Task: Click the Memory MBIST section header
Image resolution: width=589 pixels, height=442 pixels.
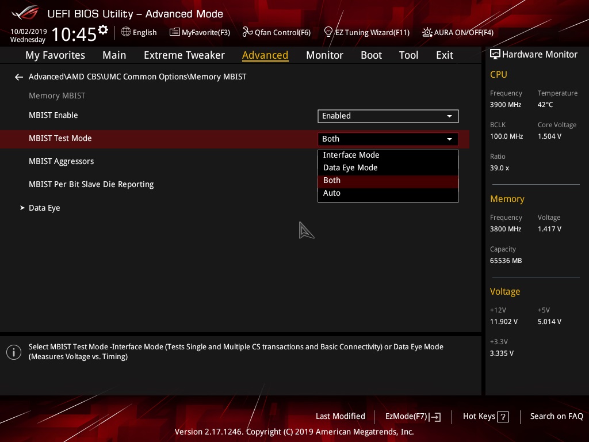Action: (x=57, y=96)
